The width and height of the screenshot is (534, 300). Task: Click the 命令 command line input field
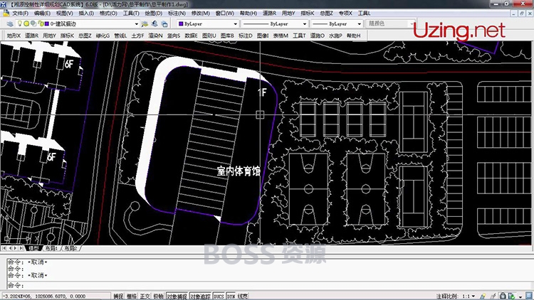pos(269,285)
